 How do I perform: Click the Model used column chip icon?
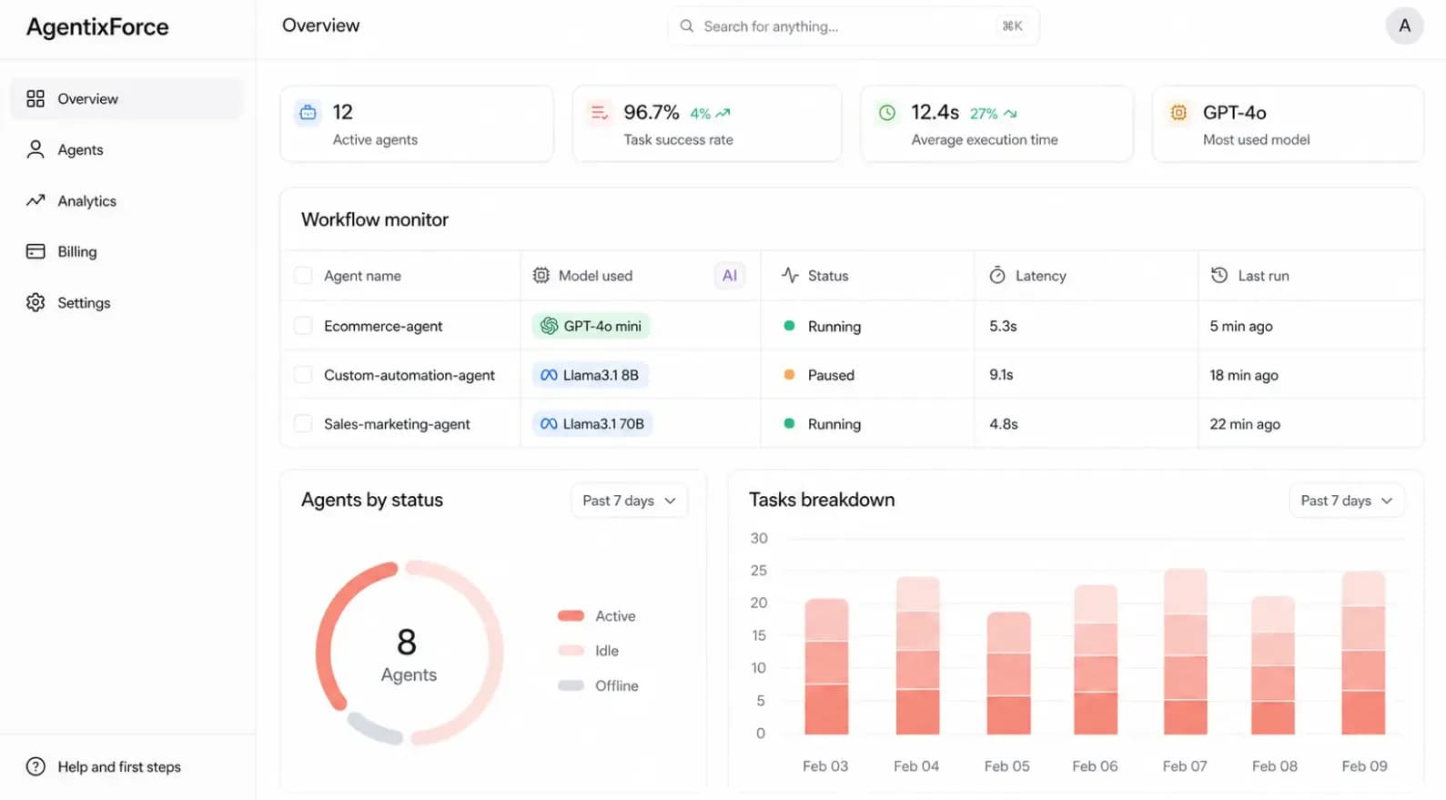tap(541, 275)
